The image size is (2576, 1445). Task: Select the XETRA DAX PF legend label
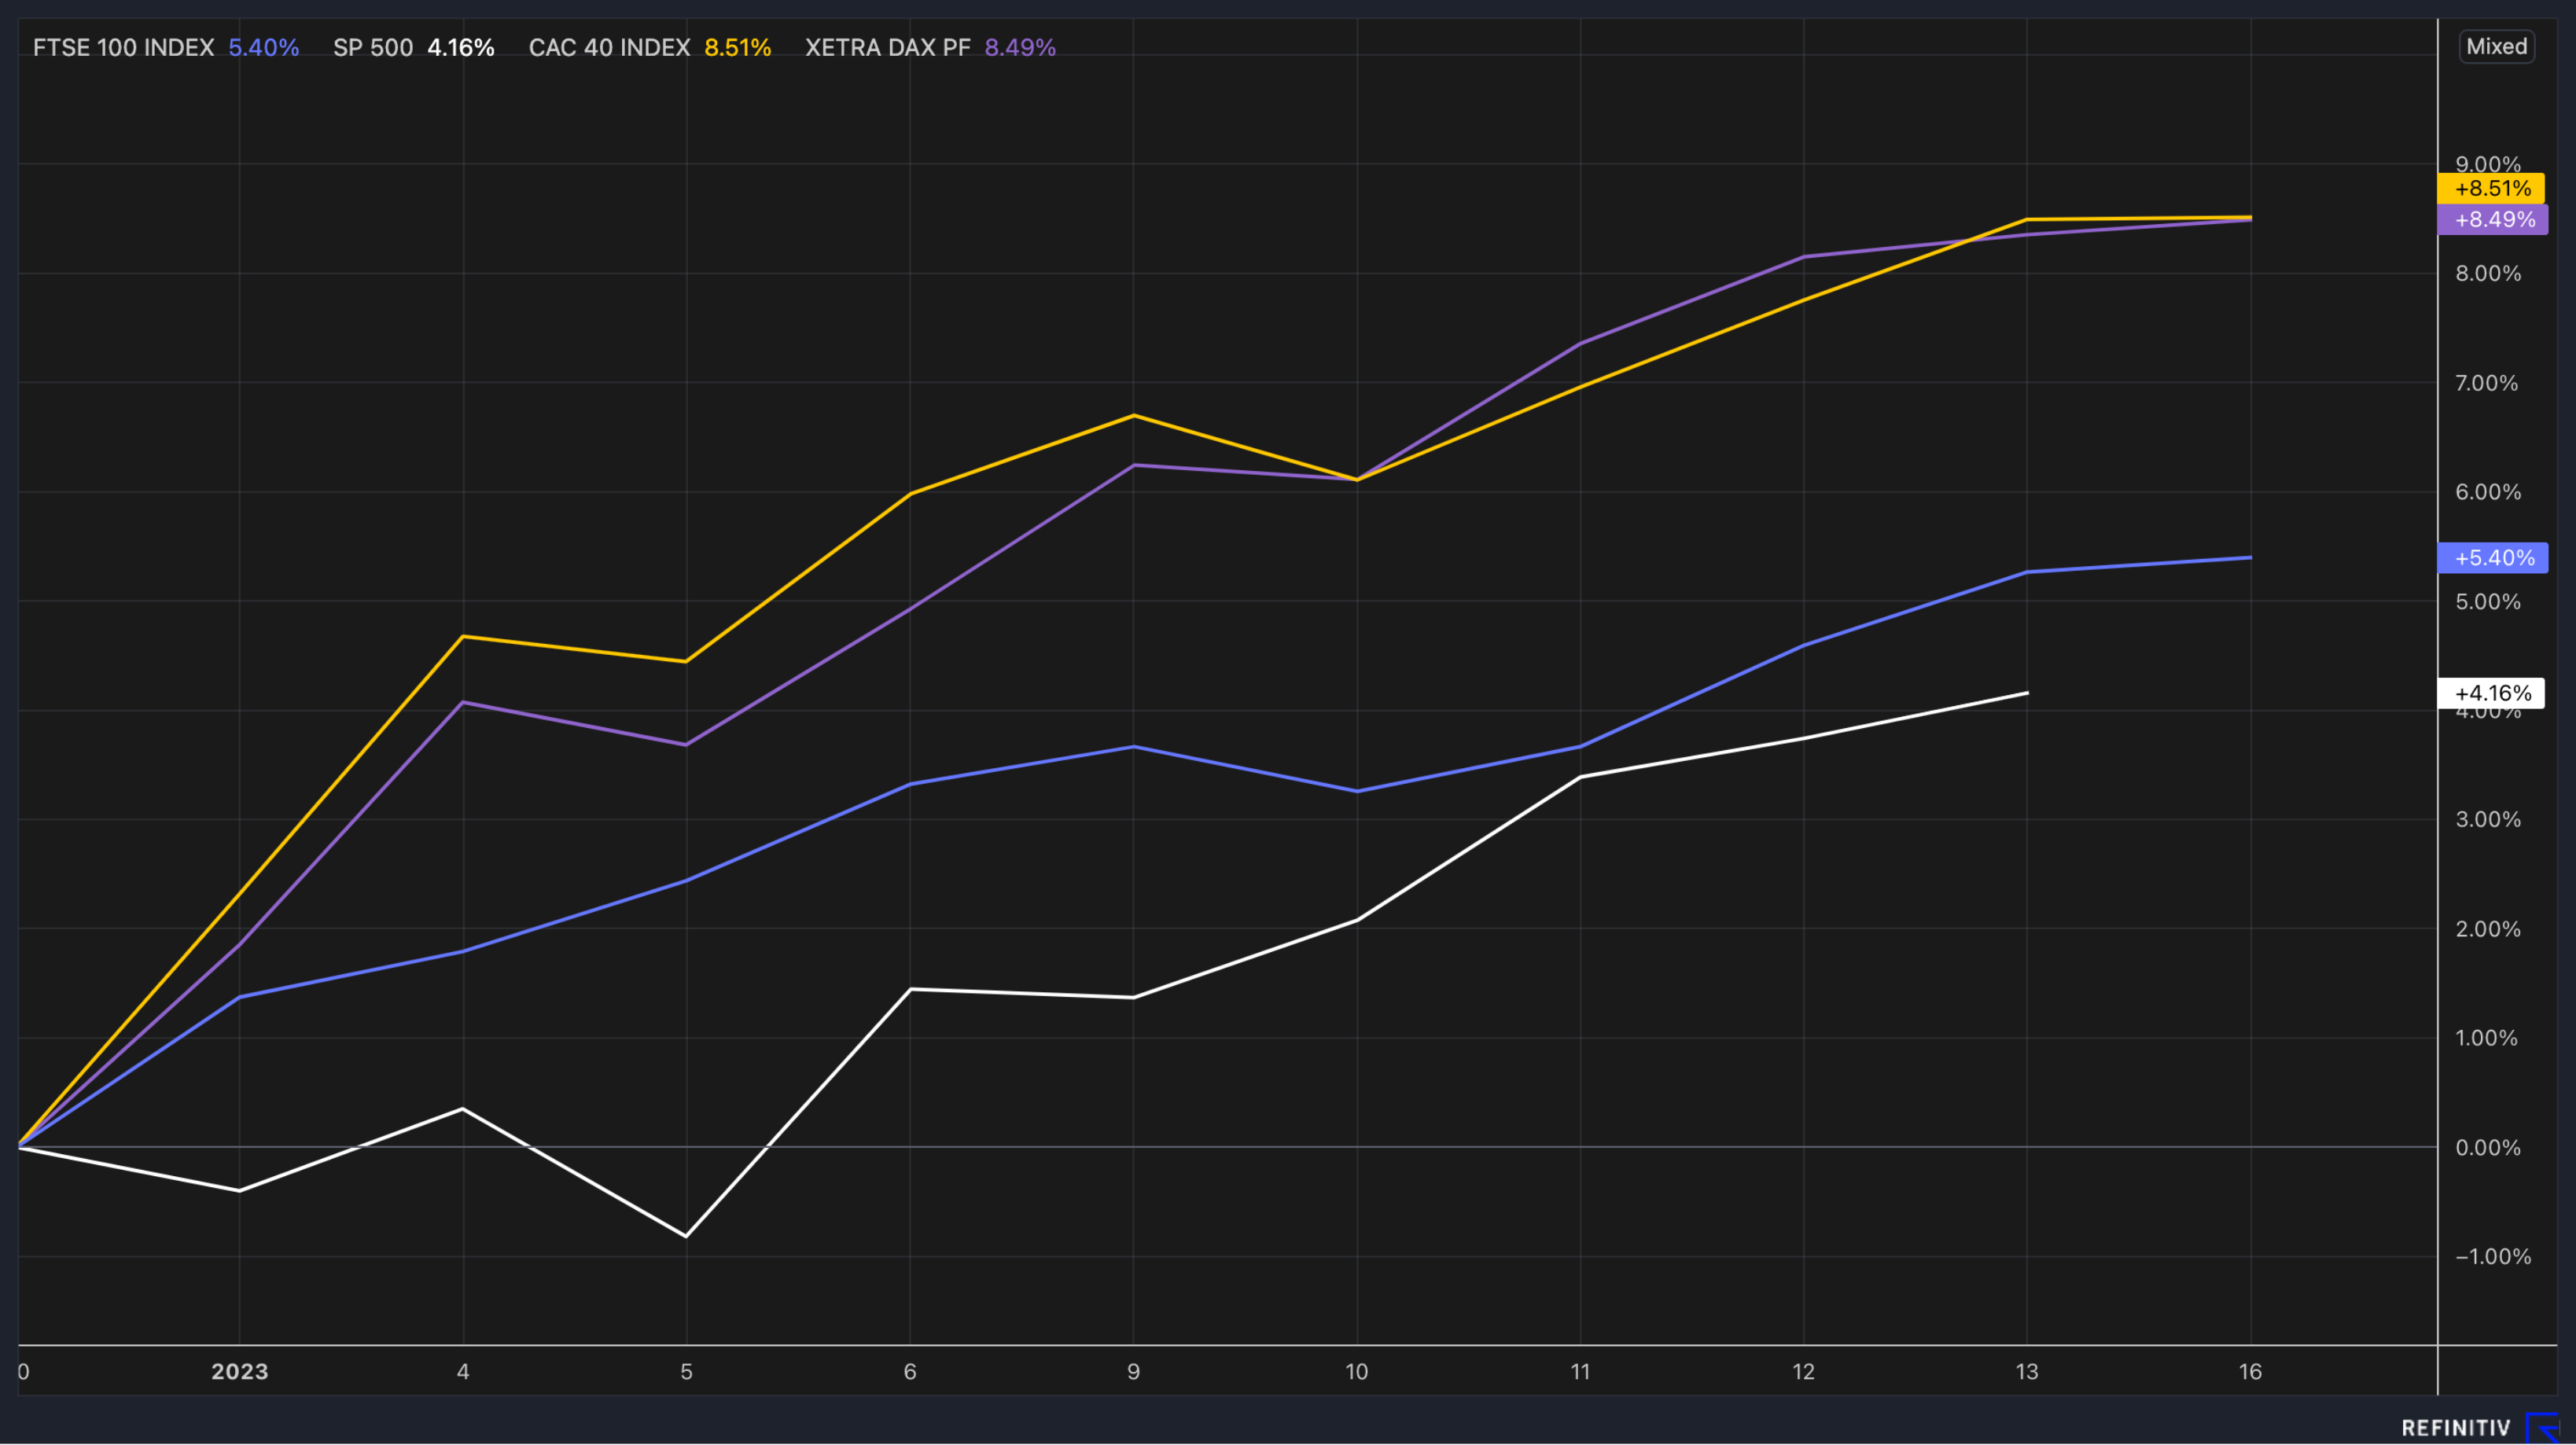[888, 48]
